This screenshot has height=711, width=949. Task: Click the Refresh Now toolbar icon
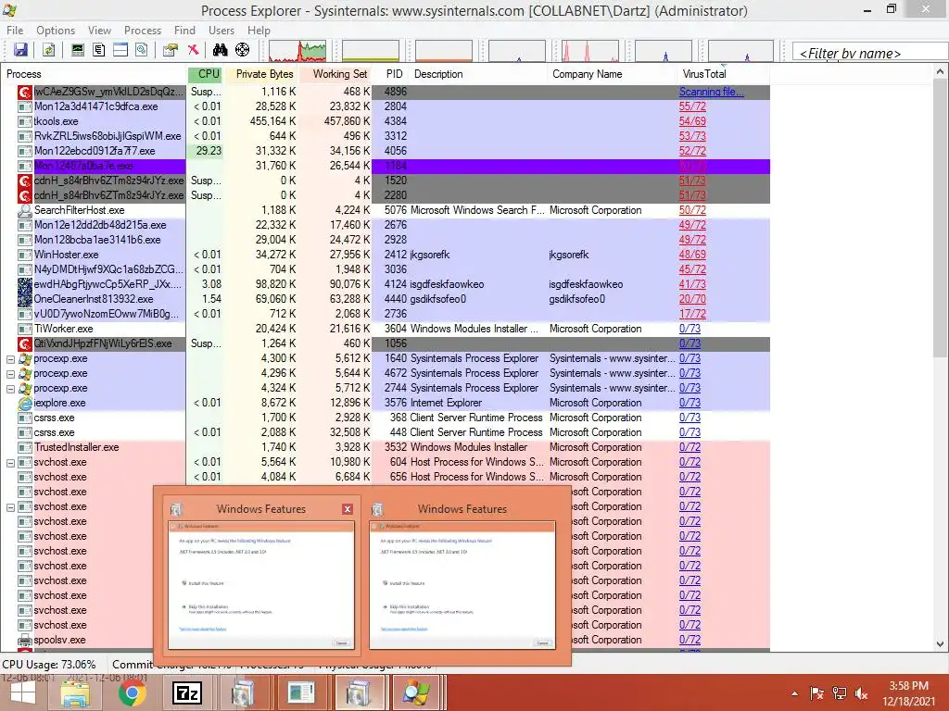(x=48, y=50)
